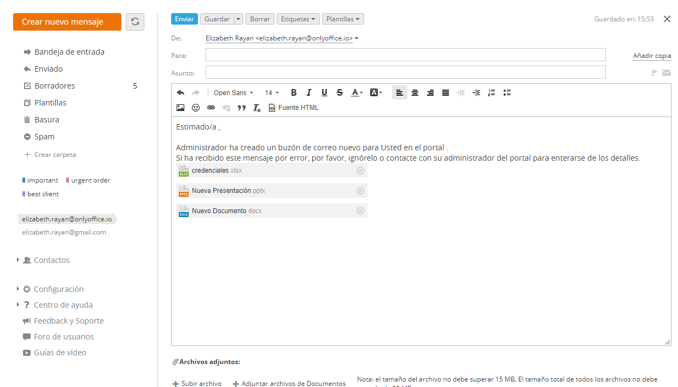This screenshot has width=678, height=387.
Task: Click the refresh mail icon
Action: click(x=135, y=22)
